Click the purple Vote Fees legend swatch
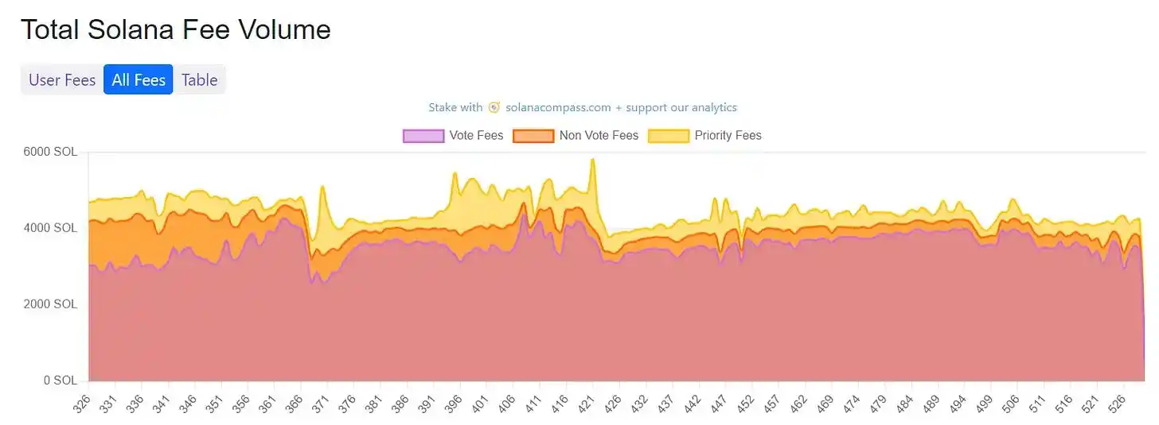Viewport: 1159px width, 425px height. click(423, 136)
